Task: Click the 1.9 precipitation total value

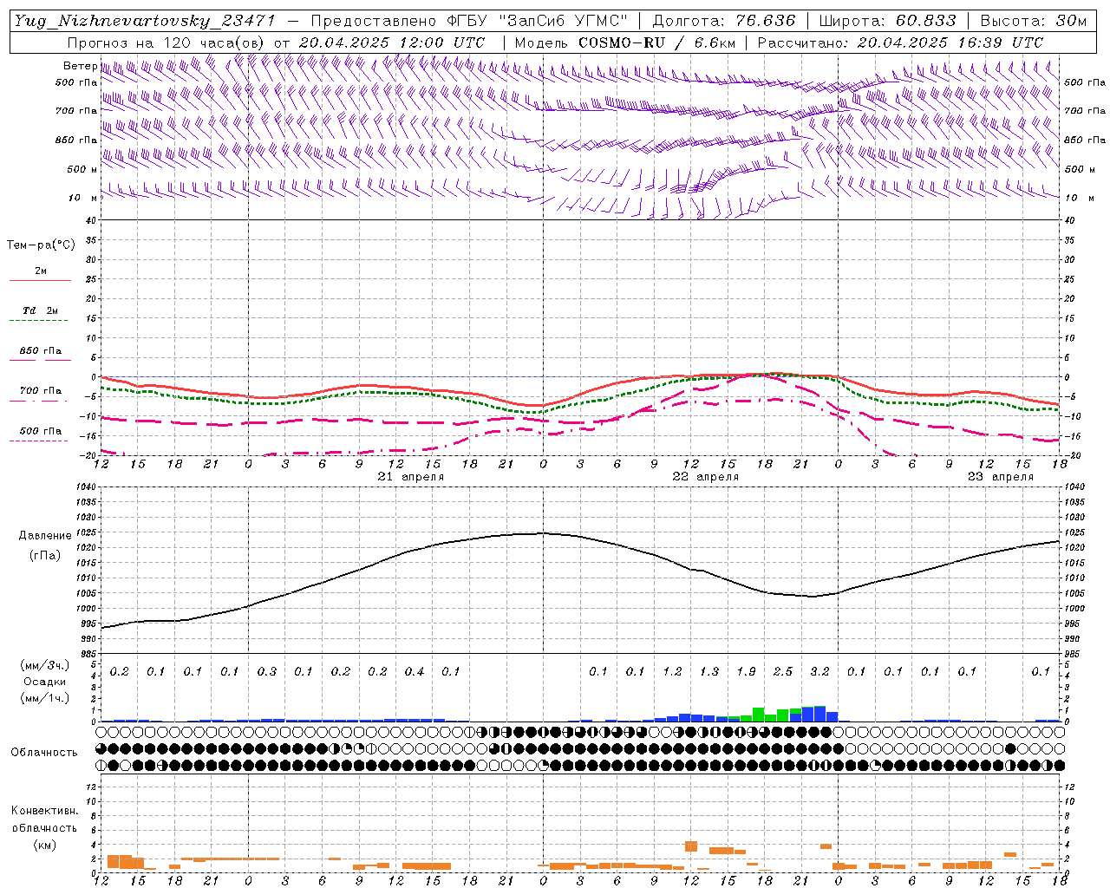Action: [x=746, y=671]
